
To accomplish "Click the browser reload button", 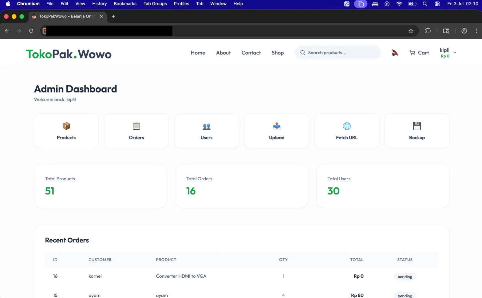I will (31, 31).
